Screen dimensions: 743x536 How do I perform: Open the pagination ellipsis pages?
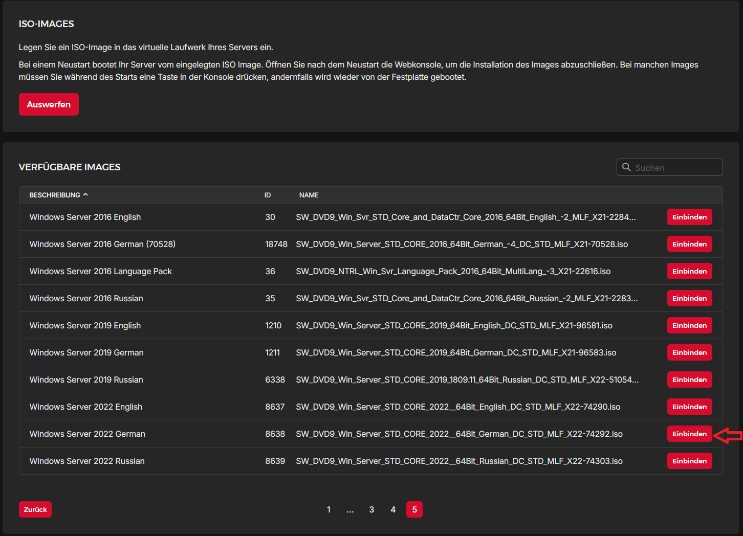tap(350, 509)
